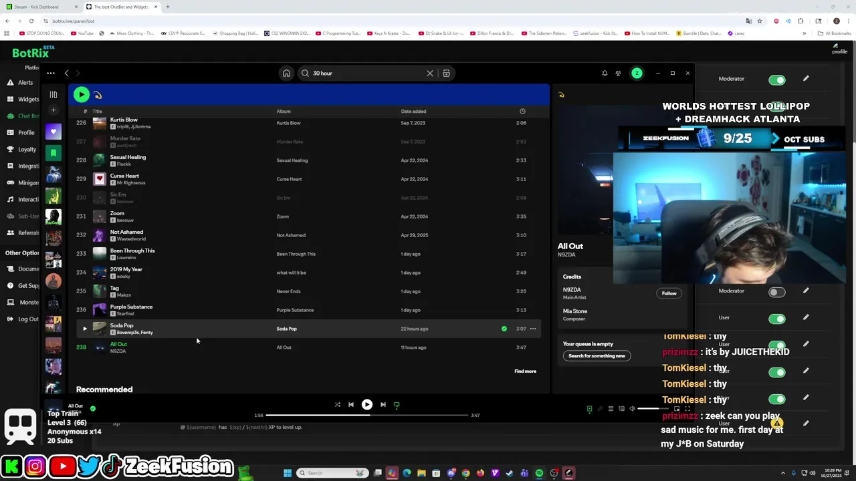Skip to next track in Spotify
This screenshot has width=856, height=481.
pos(383,405)
